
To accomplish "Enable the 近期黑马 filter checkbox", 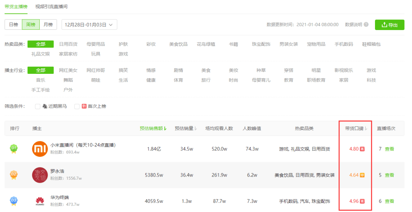I will (x=37, y=106).
